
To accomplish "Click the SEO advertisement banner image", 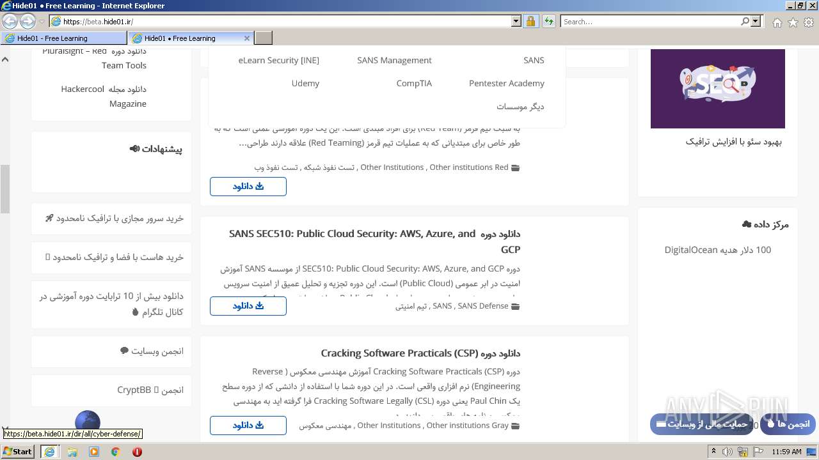I will pyautogui.click(x=718, y=88).
